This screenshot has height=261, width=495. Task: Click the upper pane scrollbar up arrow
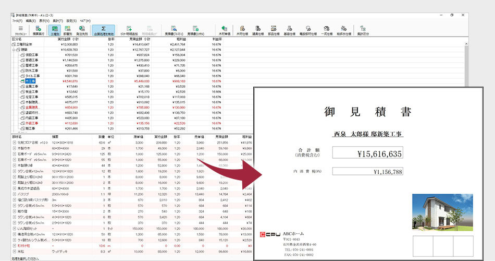point(466,44)
